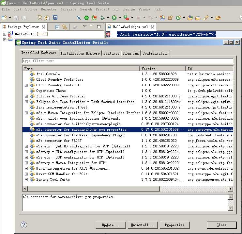Expand Cloud Foundry Tools UI entry
Viewport: 242px width, 234px height.
click(x=26, y=85)
